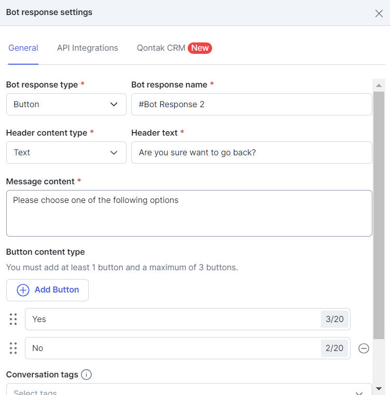Click the vertical scrollbar thumb
Image resolution: width=390 pixels, height=395 pixels.
[379, 215]
